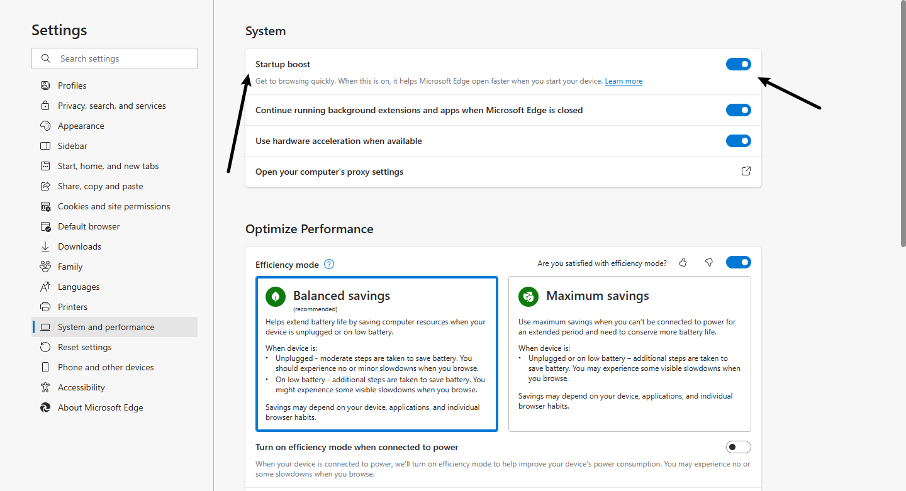Give thumbs up for efficiency mode
Screen dimensions: 906x491
683,263
